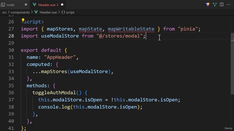Image resolution: width=234 pixels, height=131 pixels.
Task: Click the "AppHeader" name string
Action: [60, 57]
